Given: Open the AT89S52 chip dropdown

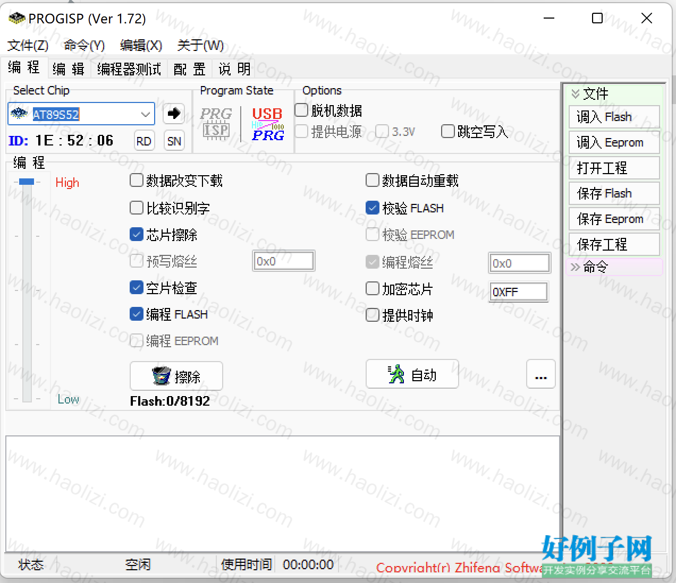Looking at the screenshot, I should click(x=145, y=114).
